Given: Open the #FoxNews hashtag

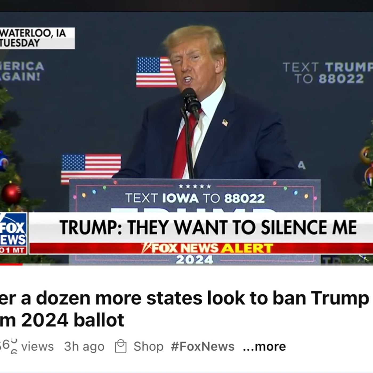Looking at the screenshot, I should 202,346.
